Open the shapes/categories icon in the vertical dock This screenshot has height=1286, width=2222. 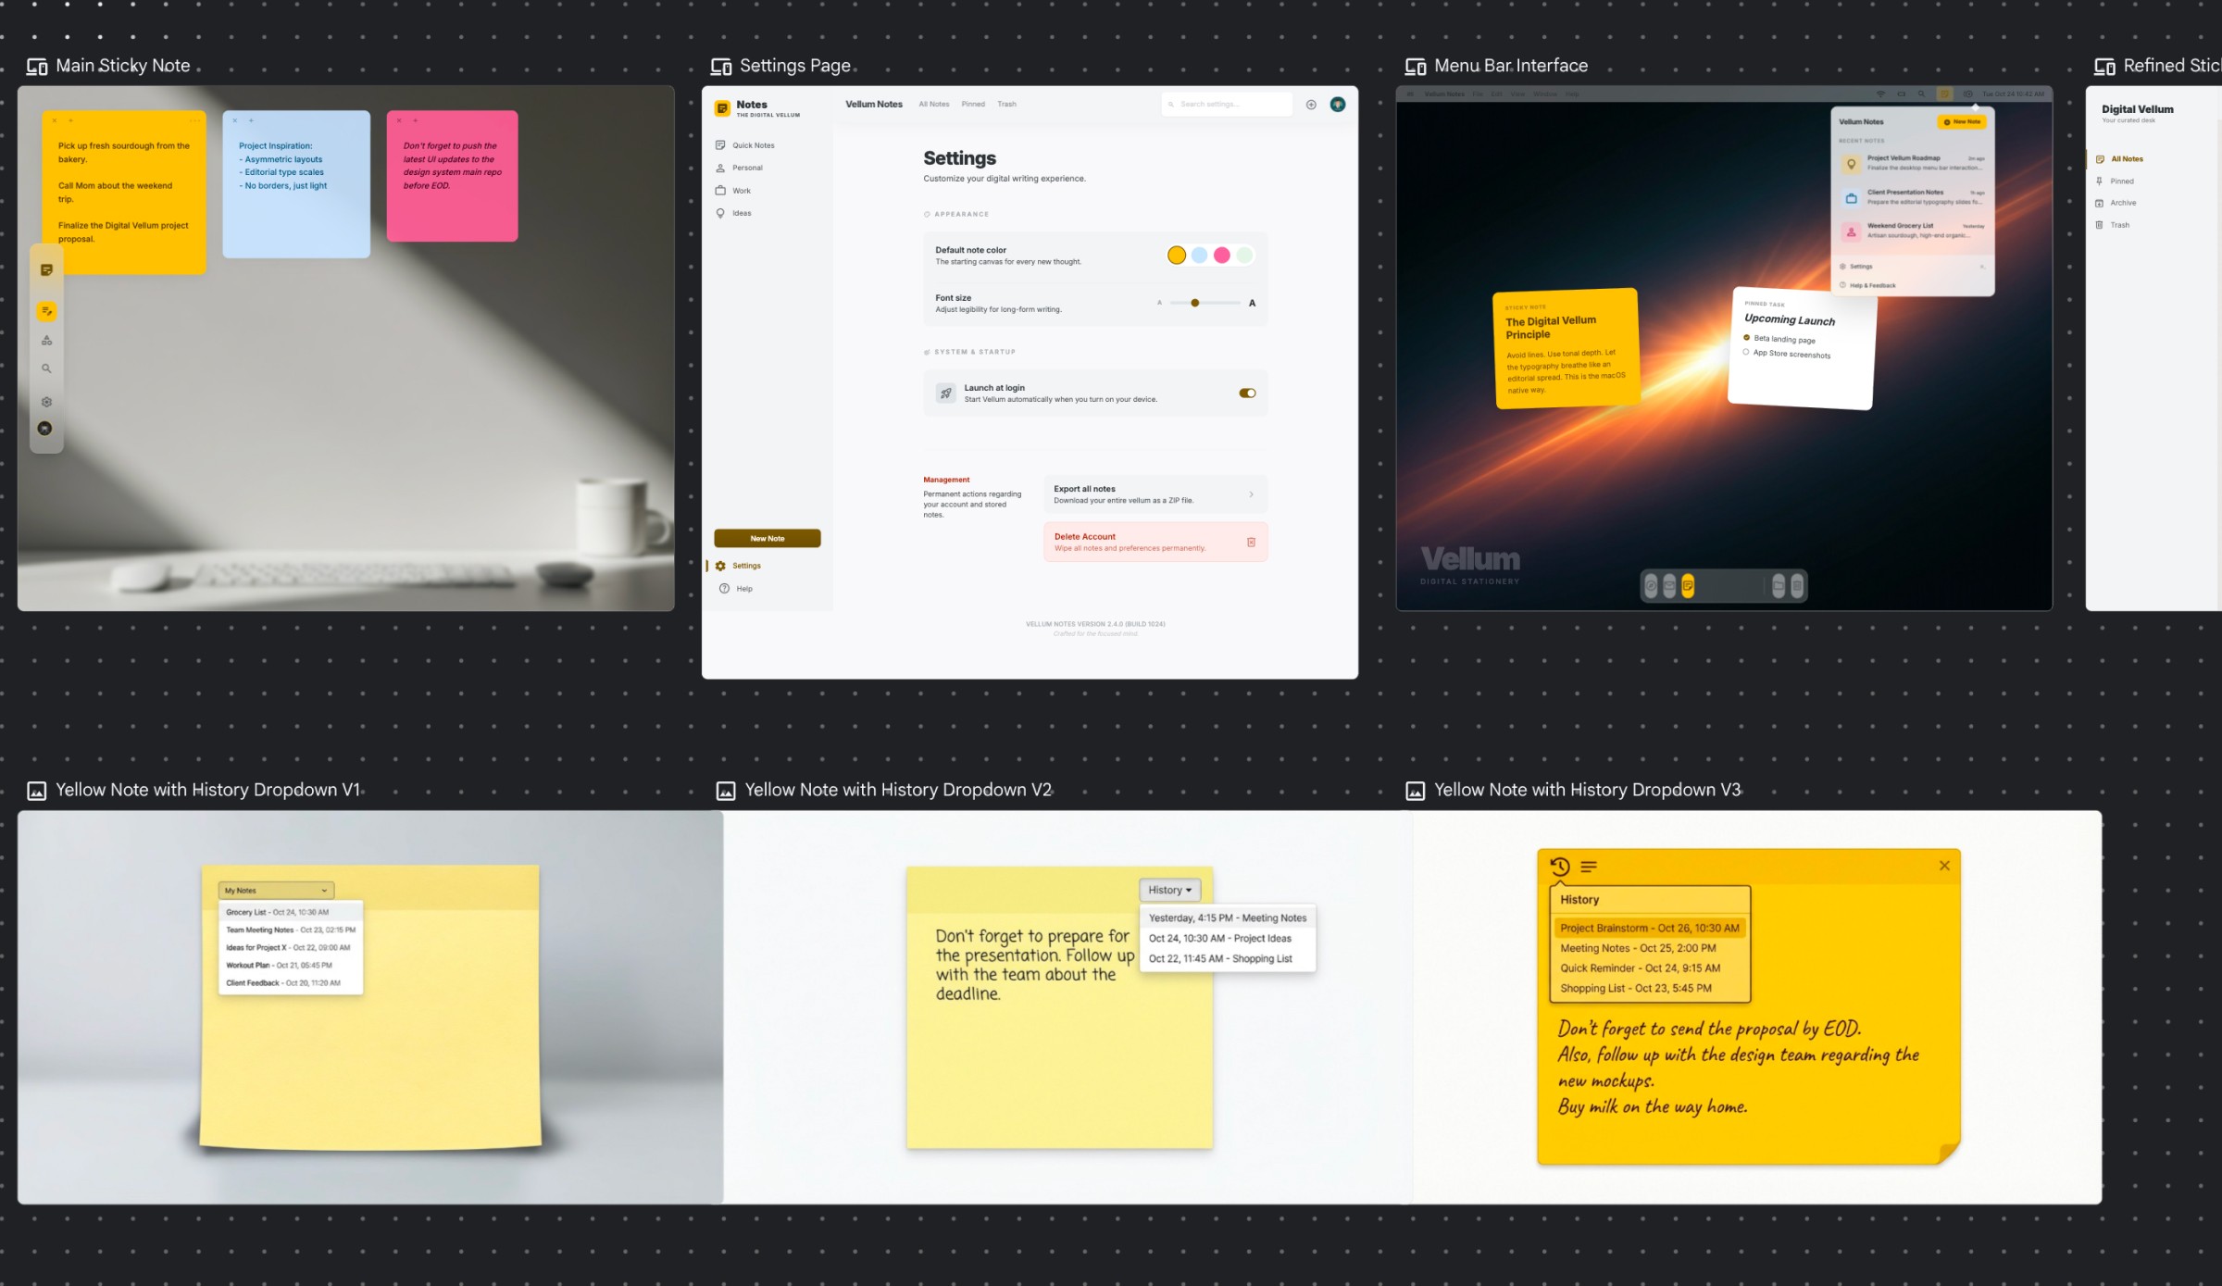point(46,340)
